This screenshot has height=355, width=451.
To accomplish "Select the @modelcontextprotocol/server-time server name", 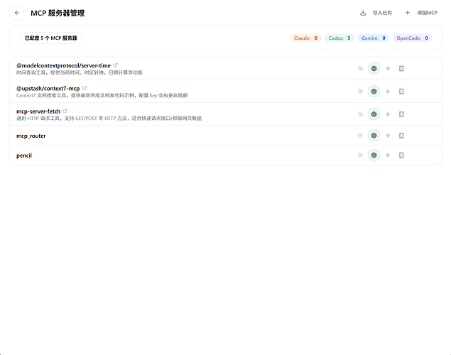I will (x=63, y=65).
